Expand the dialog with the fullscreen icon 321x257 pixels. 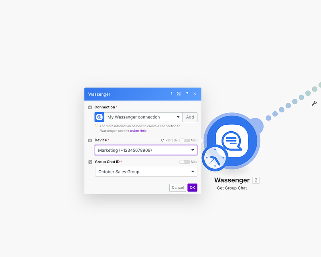click(179, 94)
